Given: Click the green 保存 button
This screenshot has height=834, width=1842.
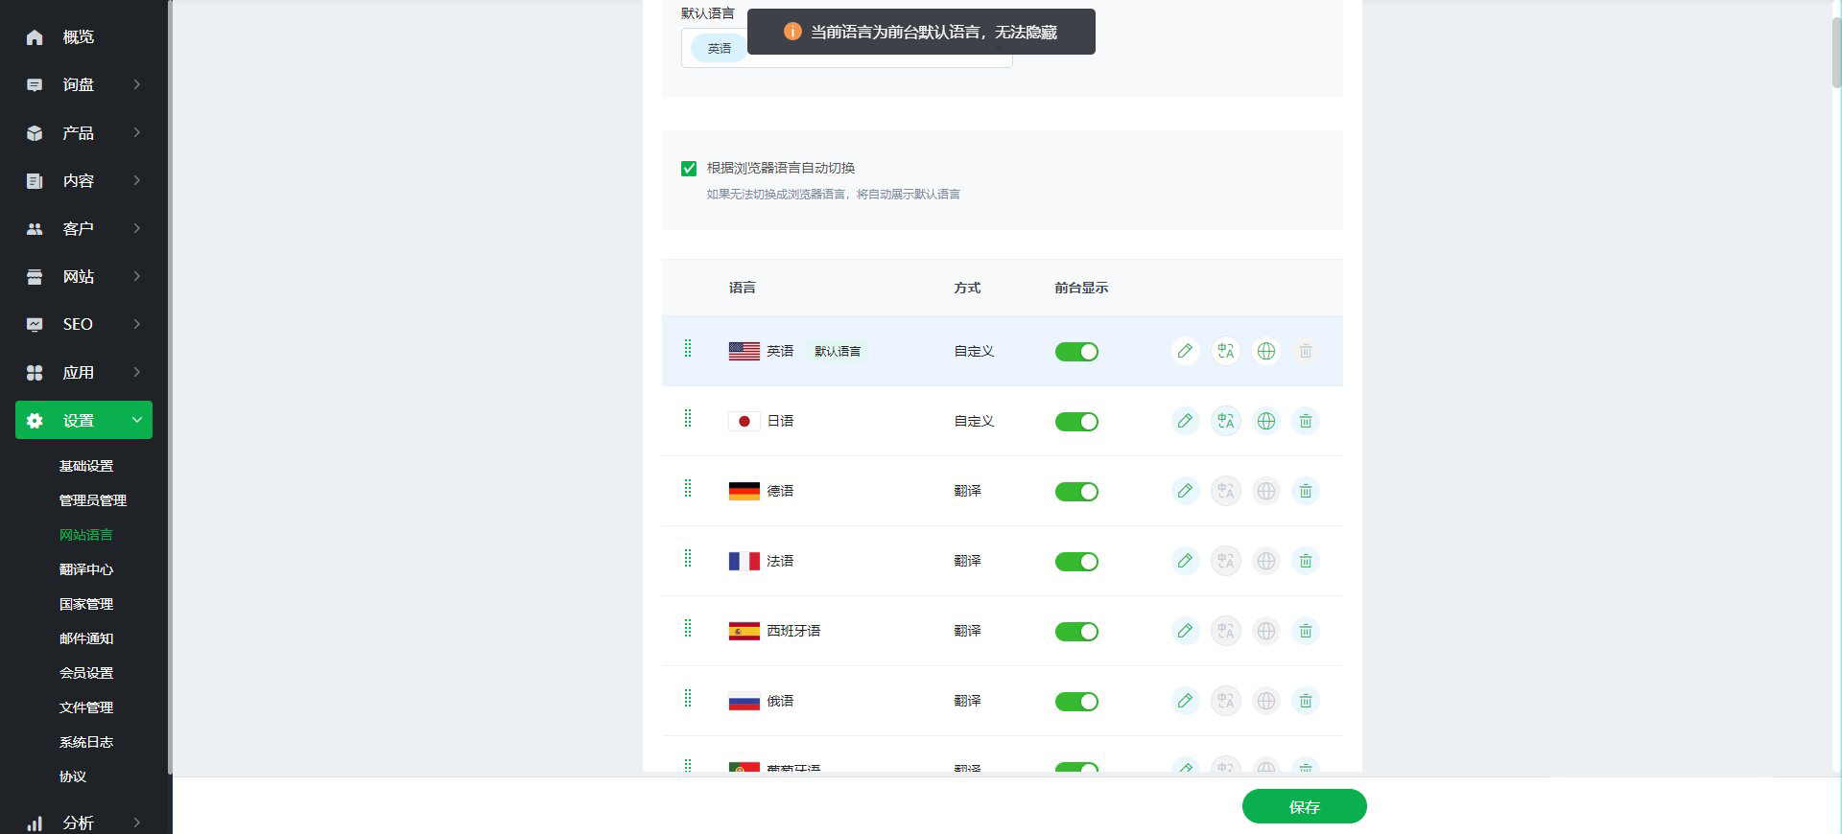Looking at the screenshot, I should tap(1304, 806).
